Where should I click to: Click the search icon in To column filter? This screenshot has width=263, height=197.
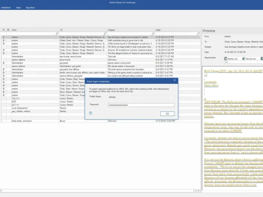(105, 33)
